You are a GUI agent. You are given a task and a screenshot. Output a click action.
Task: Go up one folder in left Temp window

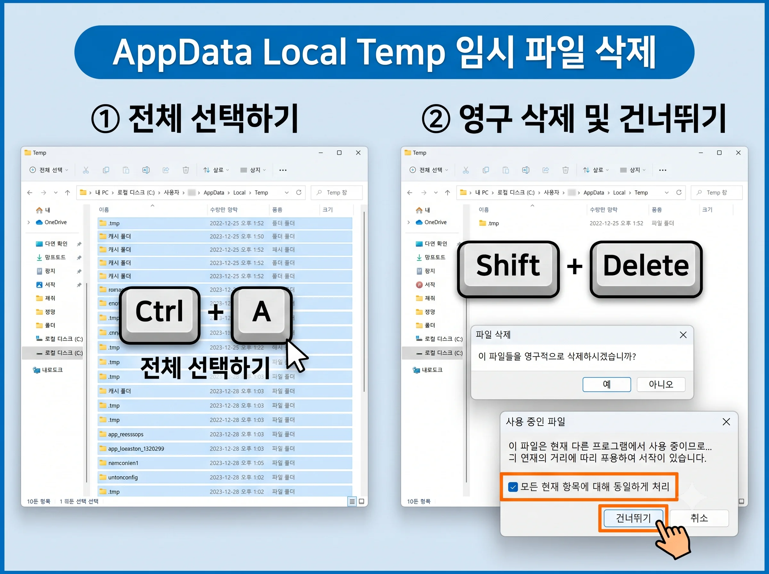tap(67, 193)
